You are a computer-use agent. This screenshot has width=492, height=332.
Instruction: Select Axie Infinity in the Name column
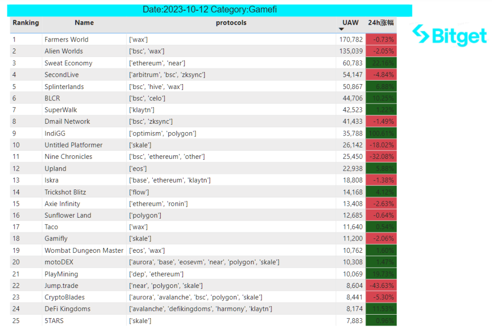(x=62, y=204)
